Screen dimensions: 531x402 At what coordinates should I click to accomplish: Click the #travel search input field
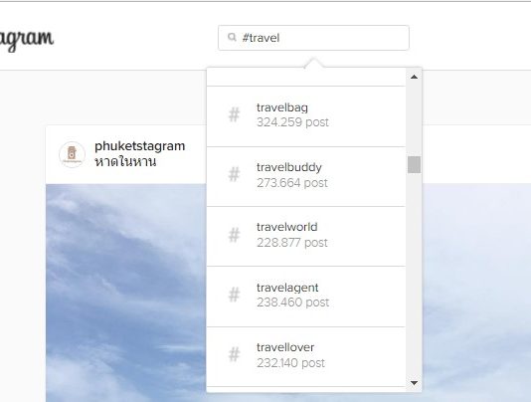coord(313,38)
